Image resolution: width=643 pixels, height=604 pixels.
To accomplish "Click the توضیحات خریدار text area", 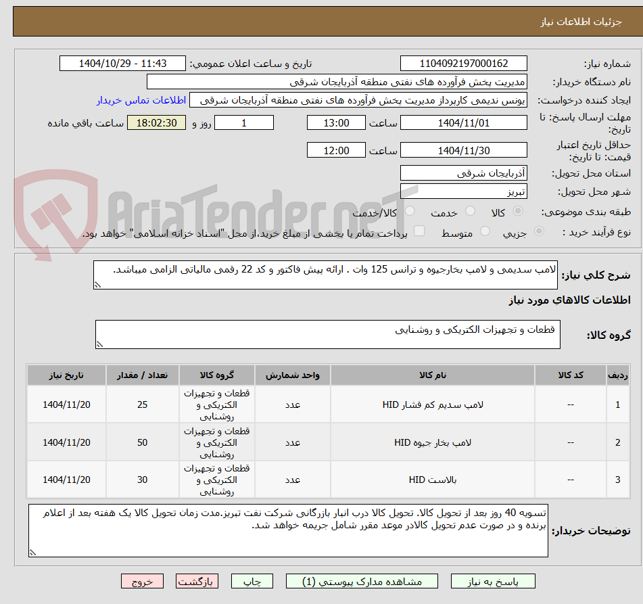I will pos(288,530).
